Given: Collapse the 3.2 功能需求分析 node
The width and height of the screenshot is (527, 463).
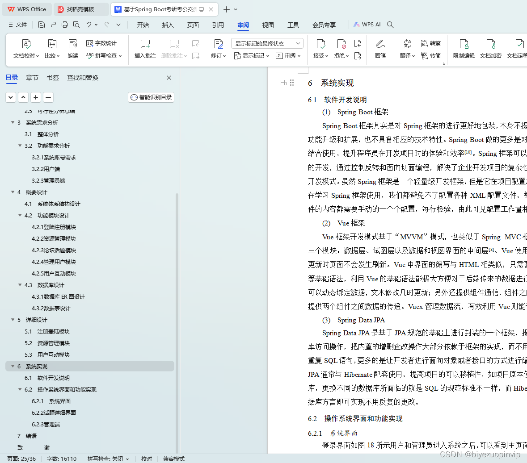Looking at the screenshot, I should pyautogui.click(x=20, y=146).
